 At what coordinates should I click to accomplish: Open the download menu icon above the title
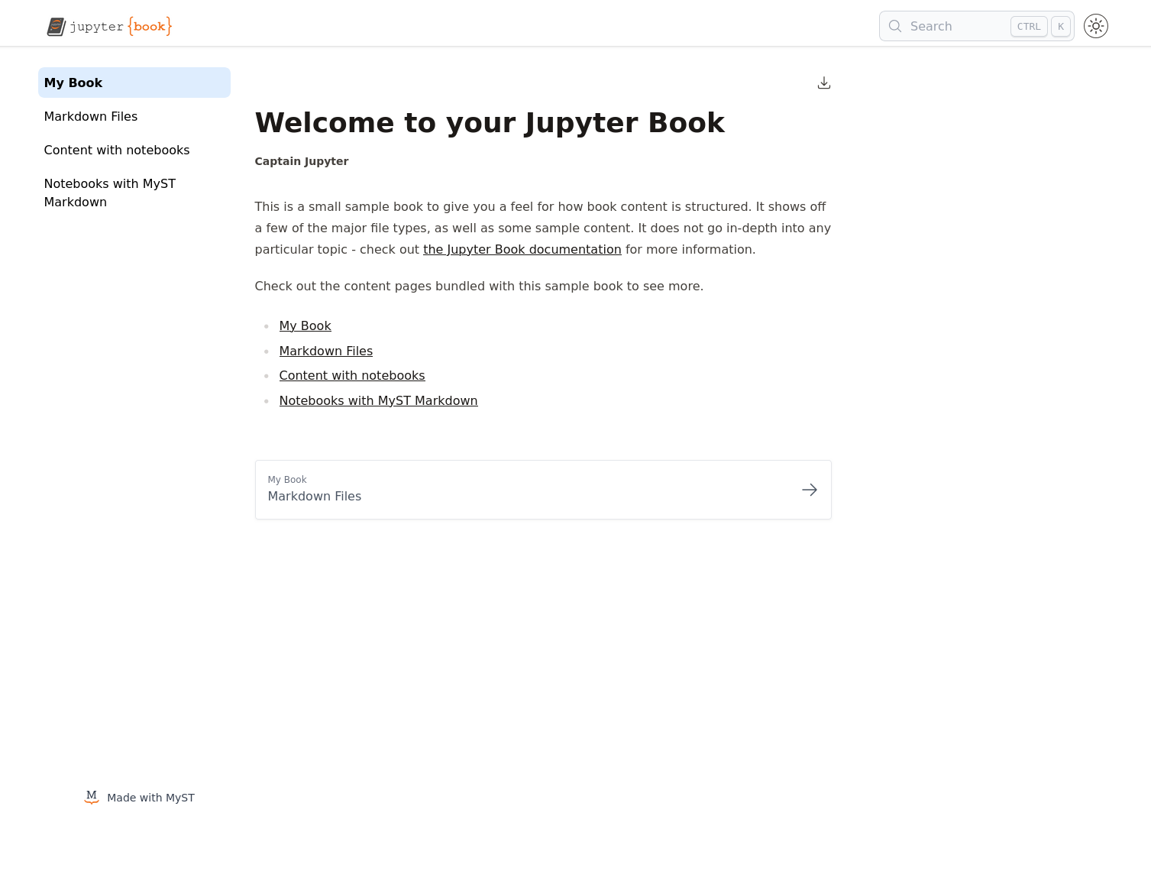click(823, 83)
